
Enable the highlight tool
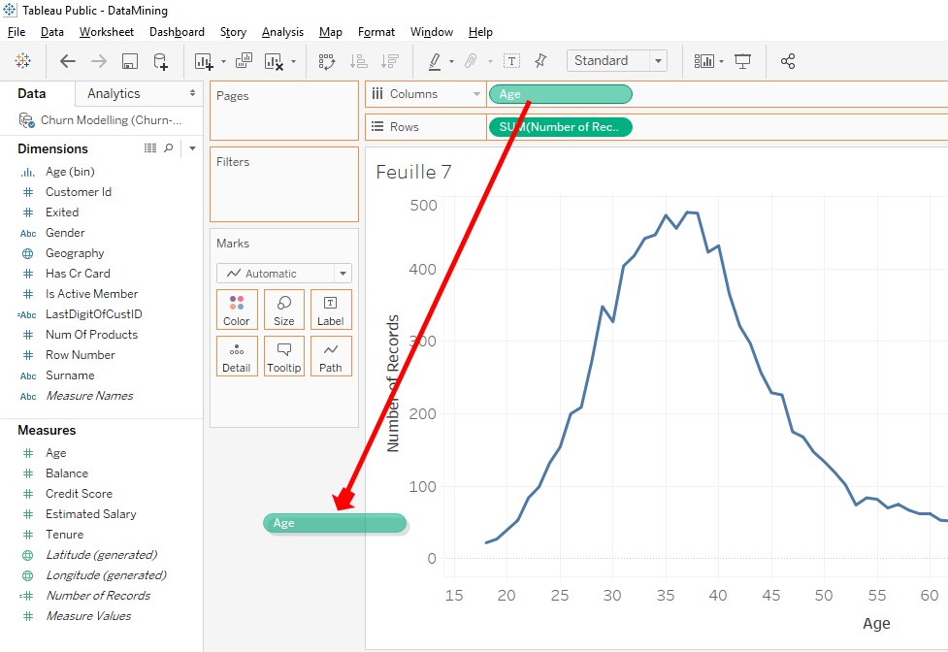[435, 60]
